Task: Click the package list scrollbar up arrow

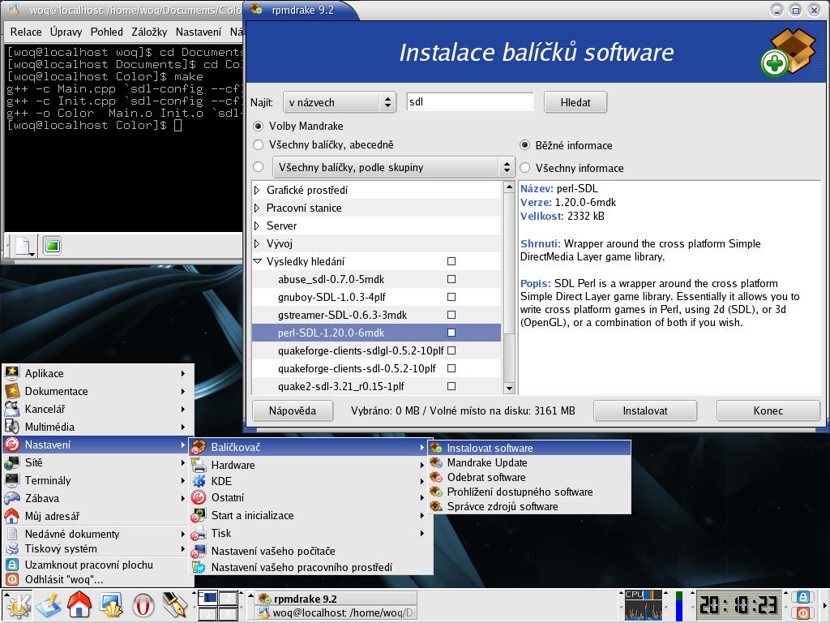Action: [x=509, y=187]
